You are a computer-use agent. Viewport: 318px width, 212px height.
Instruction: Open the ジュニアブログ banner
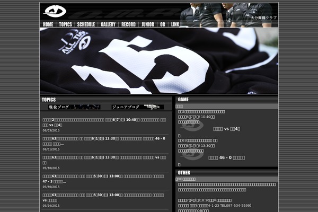pyautogui.click(x=138, y=107)
